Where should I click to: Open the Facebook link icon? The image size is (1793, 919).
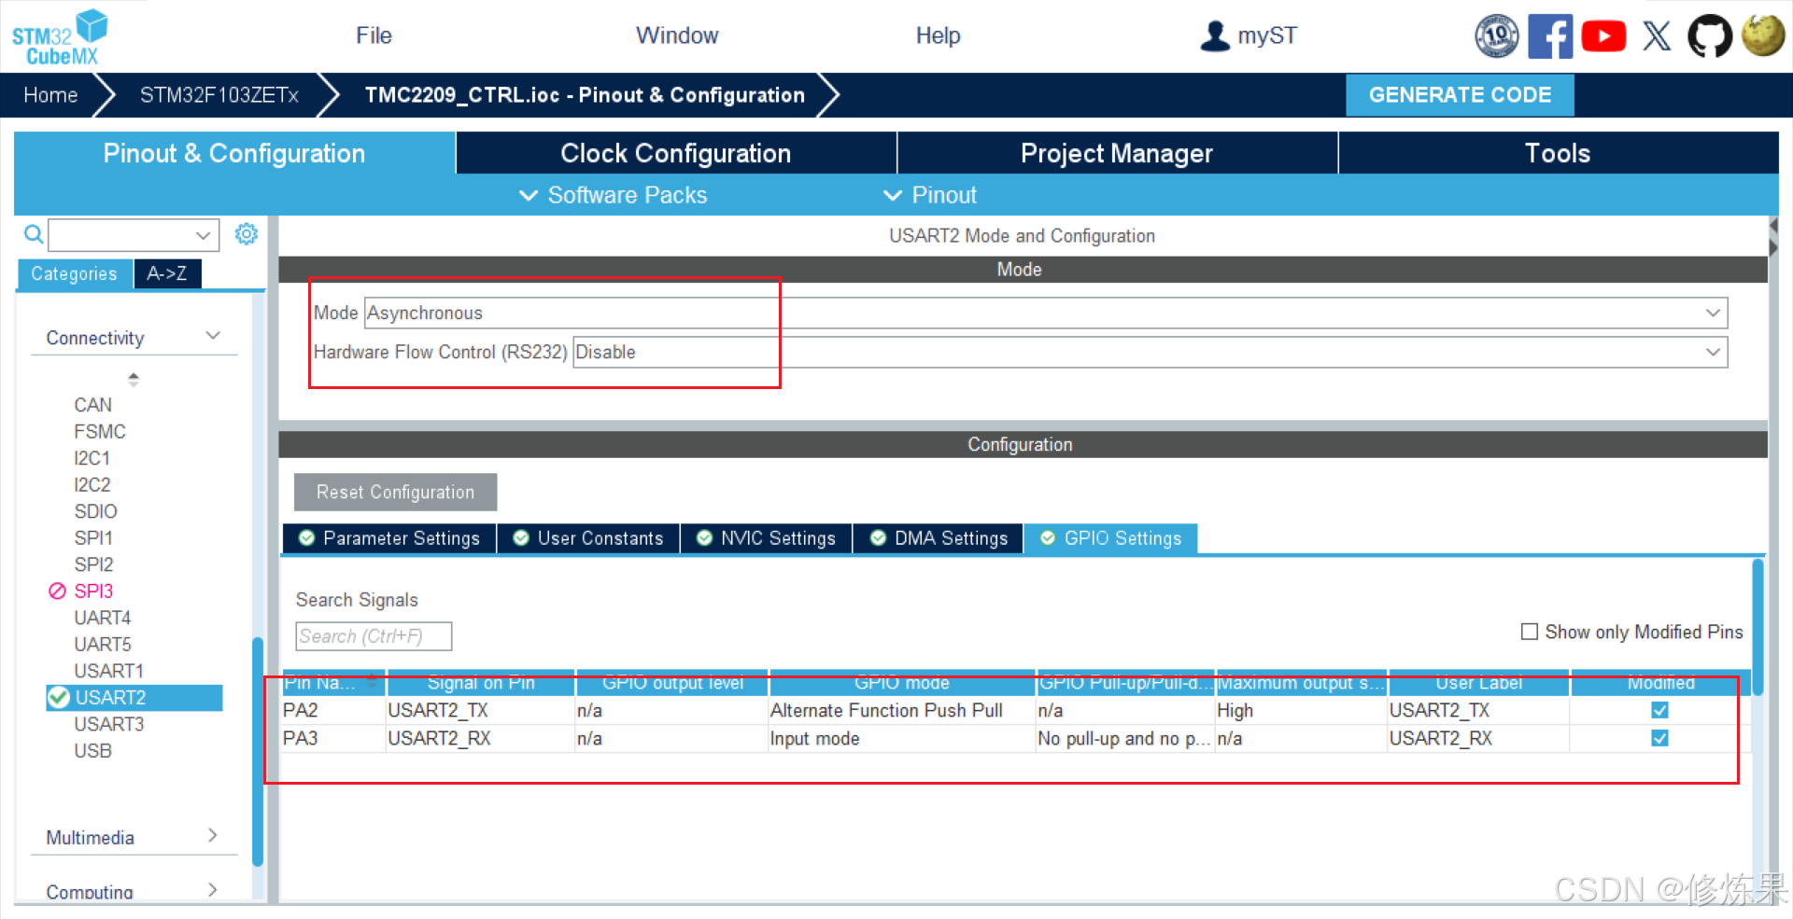click(x=1550, y=36)
